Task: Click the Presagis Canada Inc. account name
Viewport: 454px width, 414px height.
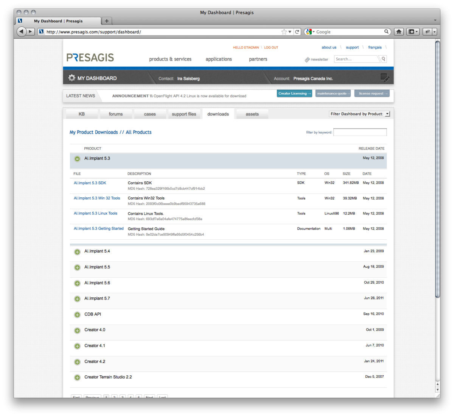Action: [x=313, y=79]
